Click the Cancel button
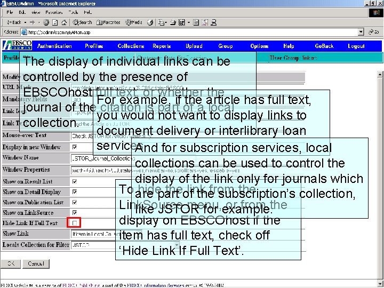 tap(36, 263)
